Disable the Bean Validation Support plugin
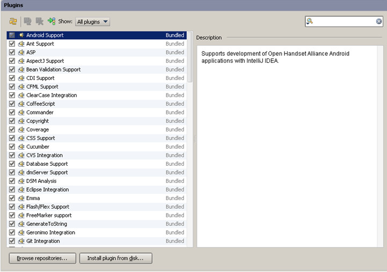This screenshot has height=272, width=387. (12, 70)
